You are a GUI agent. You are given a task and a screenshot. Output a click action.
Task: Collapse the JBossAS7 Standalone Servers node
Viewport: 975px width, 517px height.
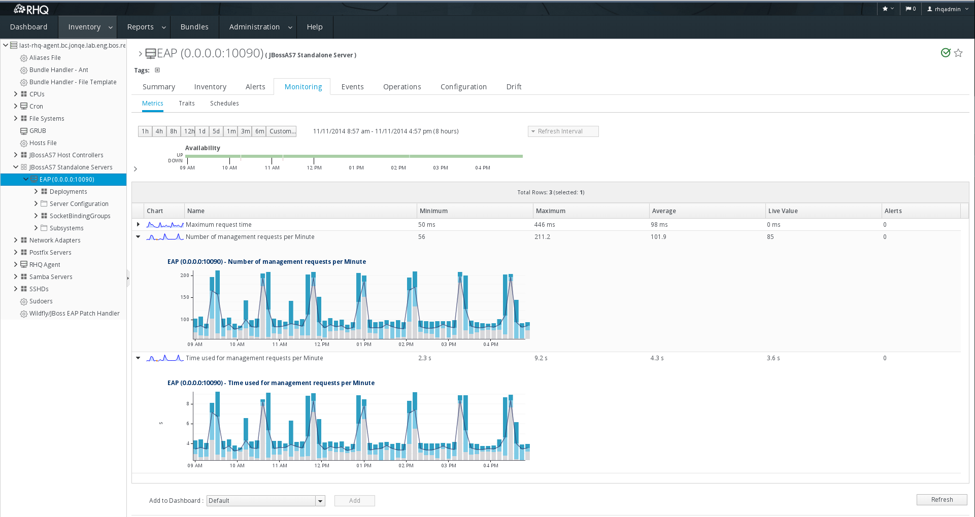17,167
